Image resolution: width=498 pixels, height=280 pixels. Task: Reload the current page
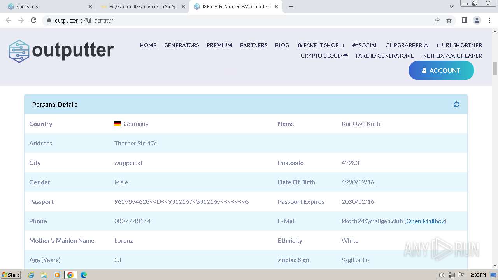point(33,20)
